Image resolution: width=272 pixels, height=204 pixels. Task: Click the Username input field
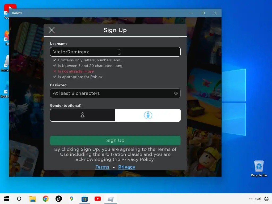(115, 52)
